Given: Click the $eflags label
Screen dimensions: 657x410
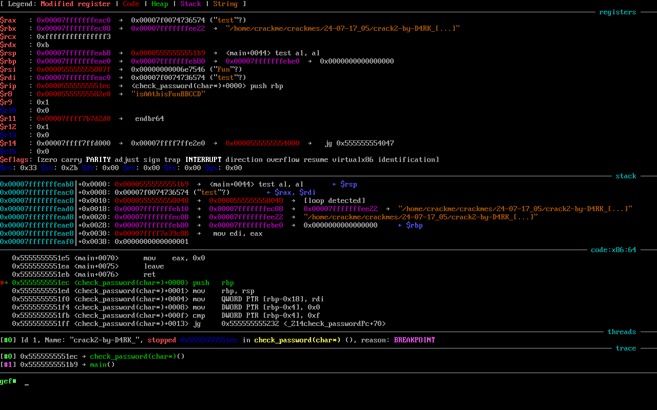Looking at the screenshot, I should coord(14,160).
